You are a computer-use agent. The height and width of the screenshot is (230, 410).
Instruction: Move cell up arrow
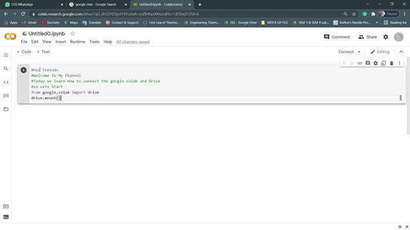pos(344,63)
